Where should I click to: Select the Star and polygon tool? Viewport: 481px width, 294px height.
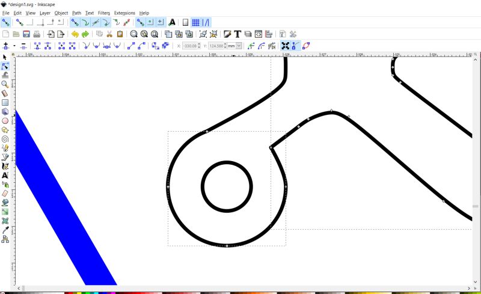[x=5, y=130]
